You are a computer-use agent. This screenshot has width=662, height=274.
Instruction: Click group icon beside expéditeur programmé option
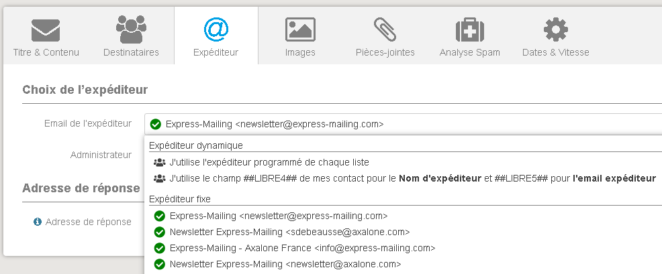(159, 162)
